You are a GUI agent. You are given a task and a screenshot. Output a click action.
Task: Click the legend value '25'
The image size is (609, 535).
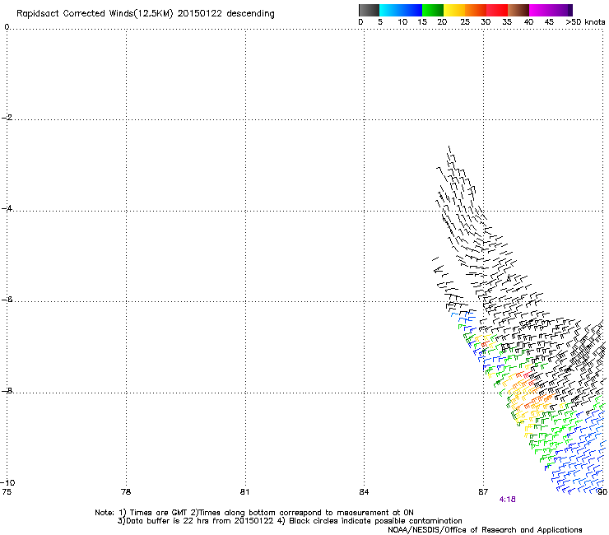click(x=465, y=22)
